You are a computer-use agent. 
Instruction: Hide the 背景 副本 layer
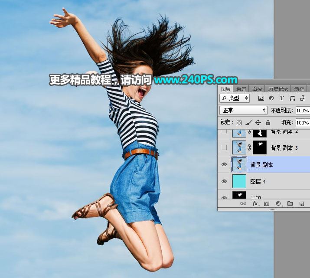click(224, 164)
